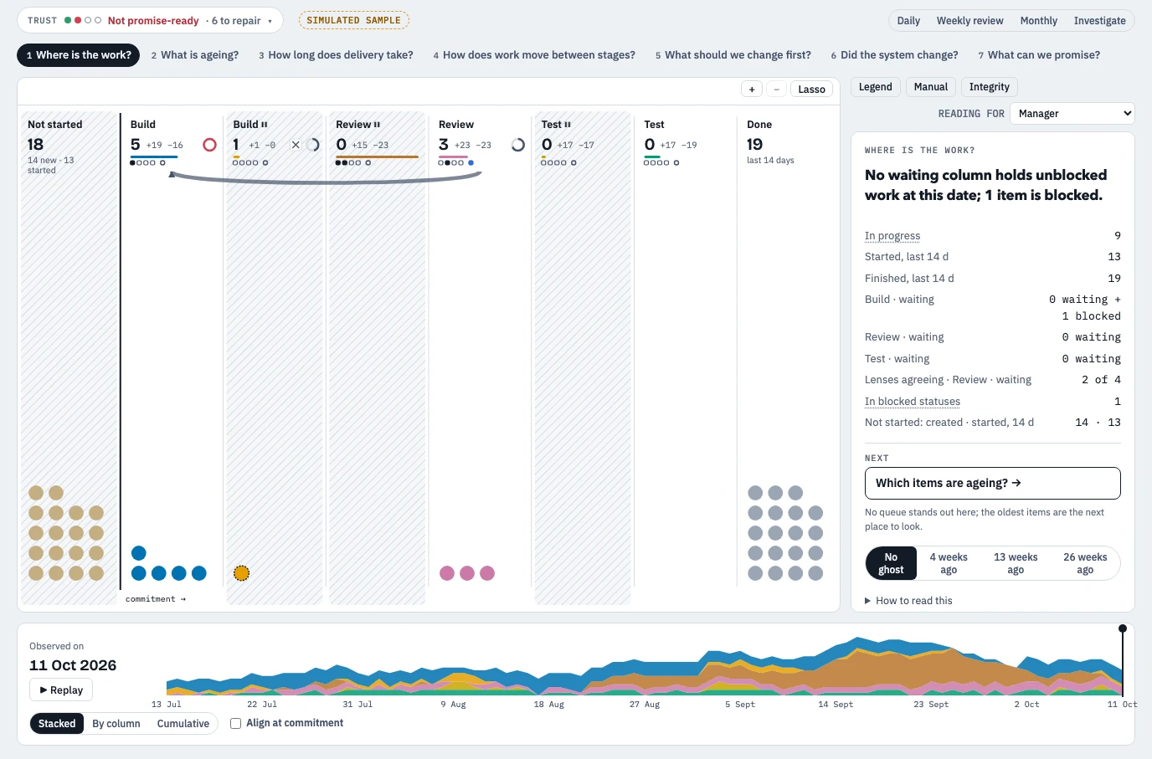Open tab 3 How long does delivery take?
The height and width of the screenshot is (759, 1152).
pos(336,55)
